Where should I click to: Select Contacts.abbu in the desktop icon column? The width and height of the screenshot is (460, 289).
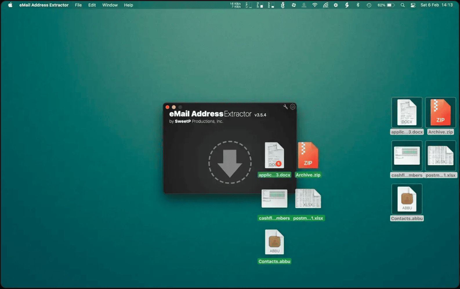(407, 199)
